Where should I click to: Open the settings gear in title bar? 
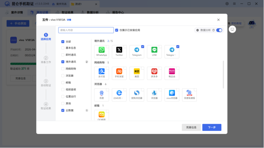coord(227,4)
